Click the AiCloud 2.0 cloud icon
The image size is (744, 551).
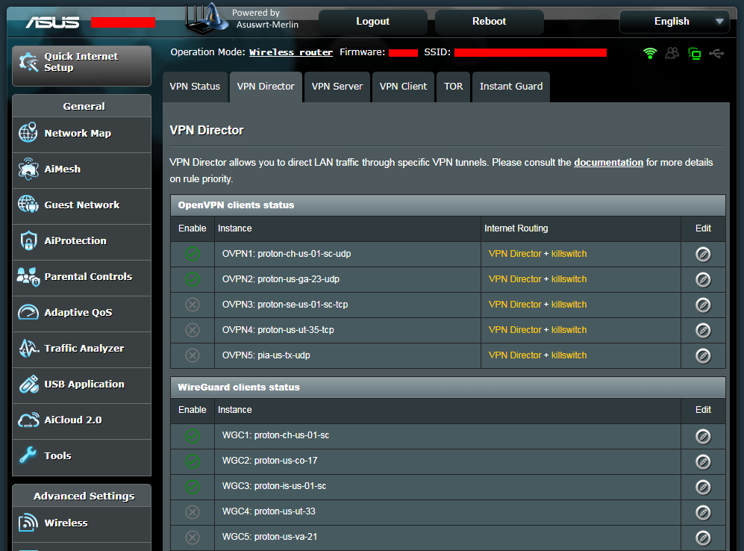(28, 420)
